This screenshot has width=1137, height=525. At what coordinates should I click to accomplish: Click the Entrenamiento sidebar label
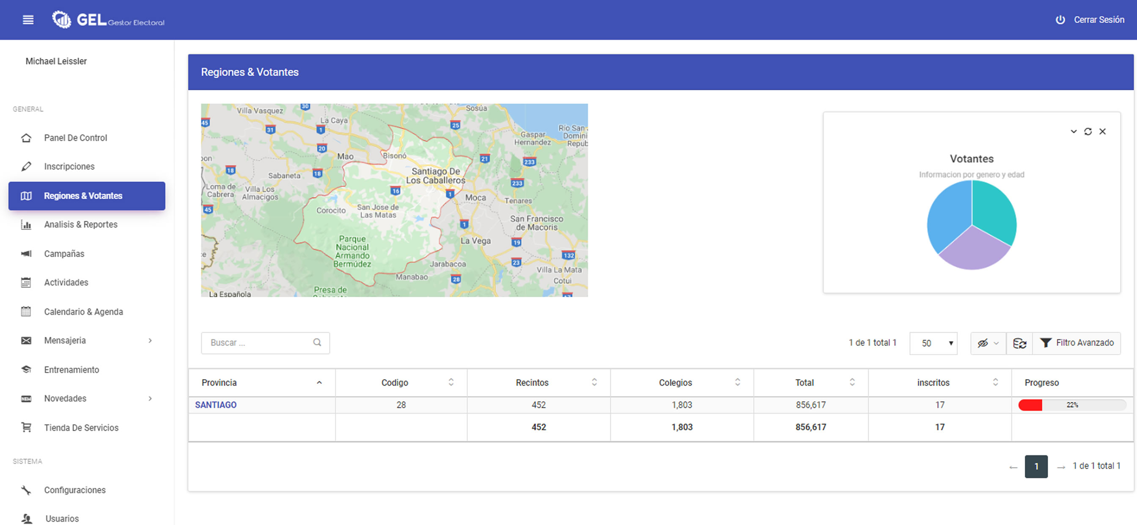(x=71, y=370)
